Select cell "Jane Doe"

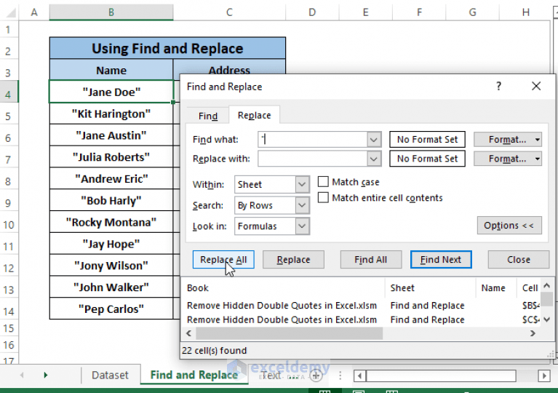click(x=111, y=92)
